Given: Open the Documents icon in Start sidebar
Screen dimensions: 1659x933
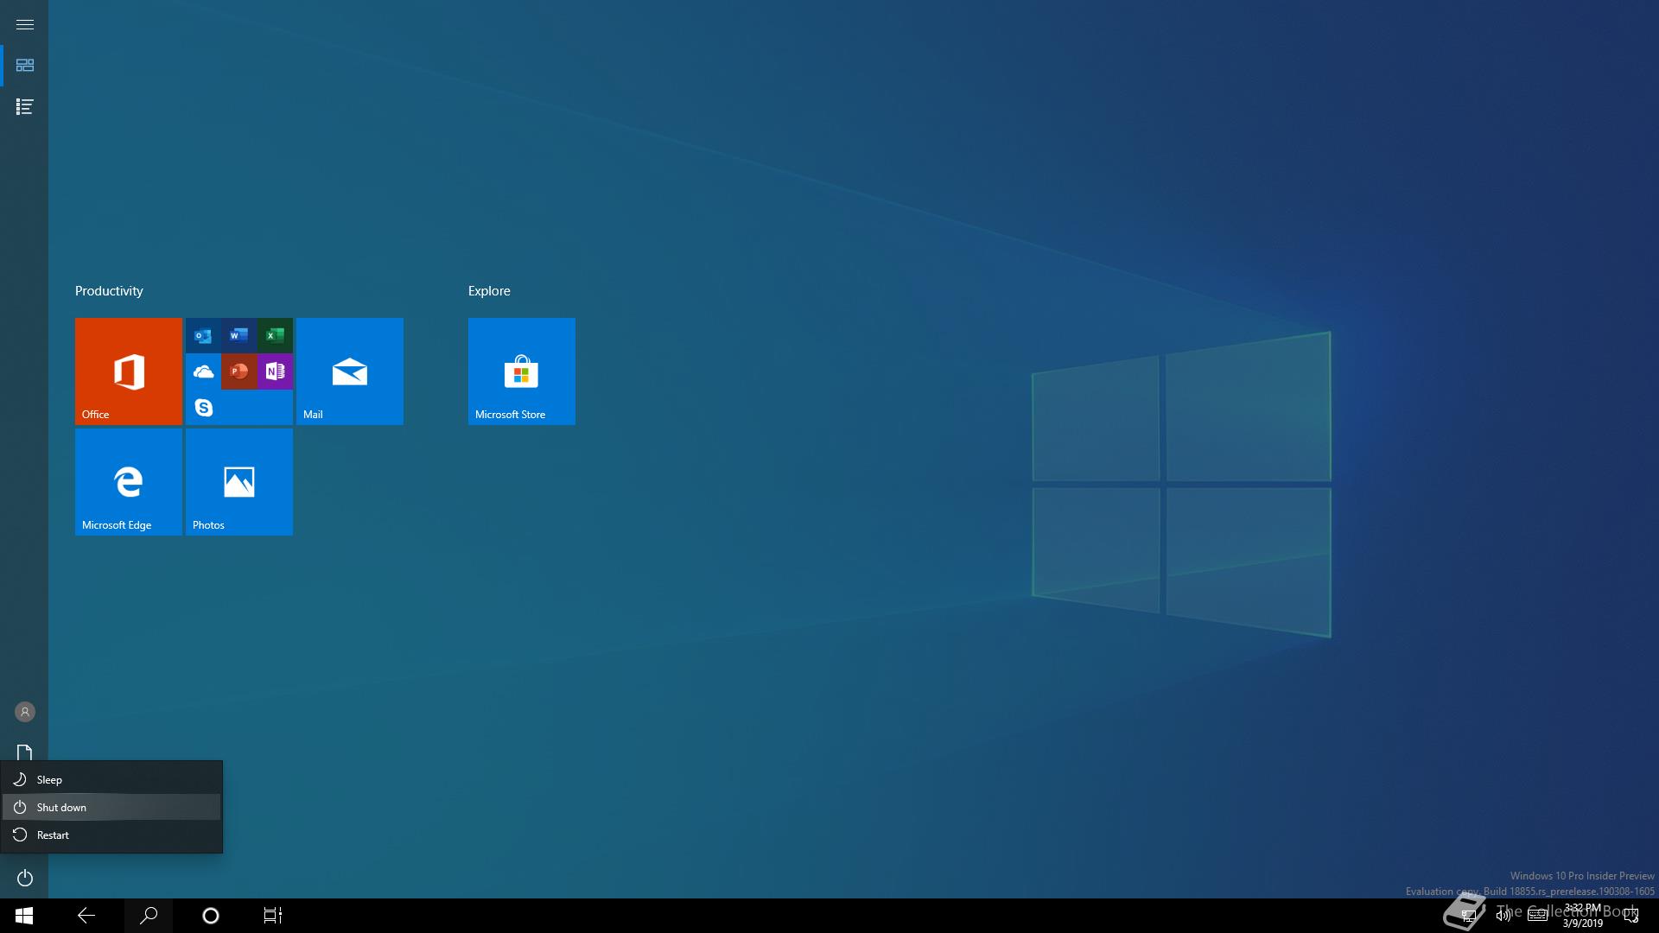Looking at the screenshot, I should [x=24, y=752].
